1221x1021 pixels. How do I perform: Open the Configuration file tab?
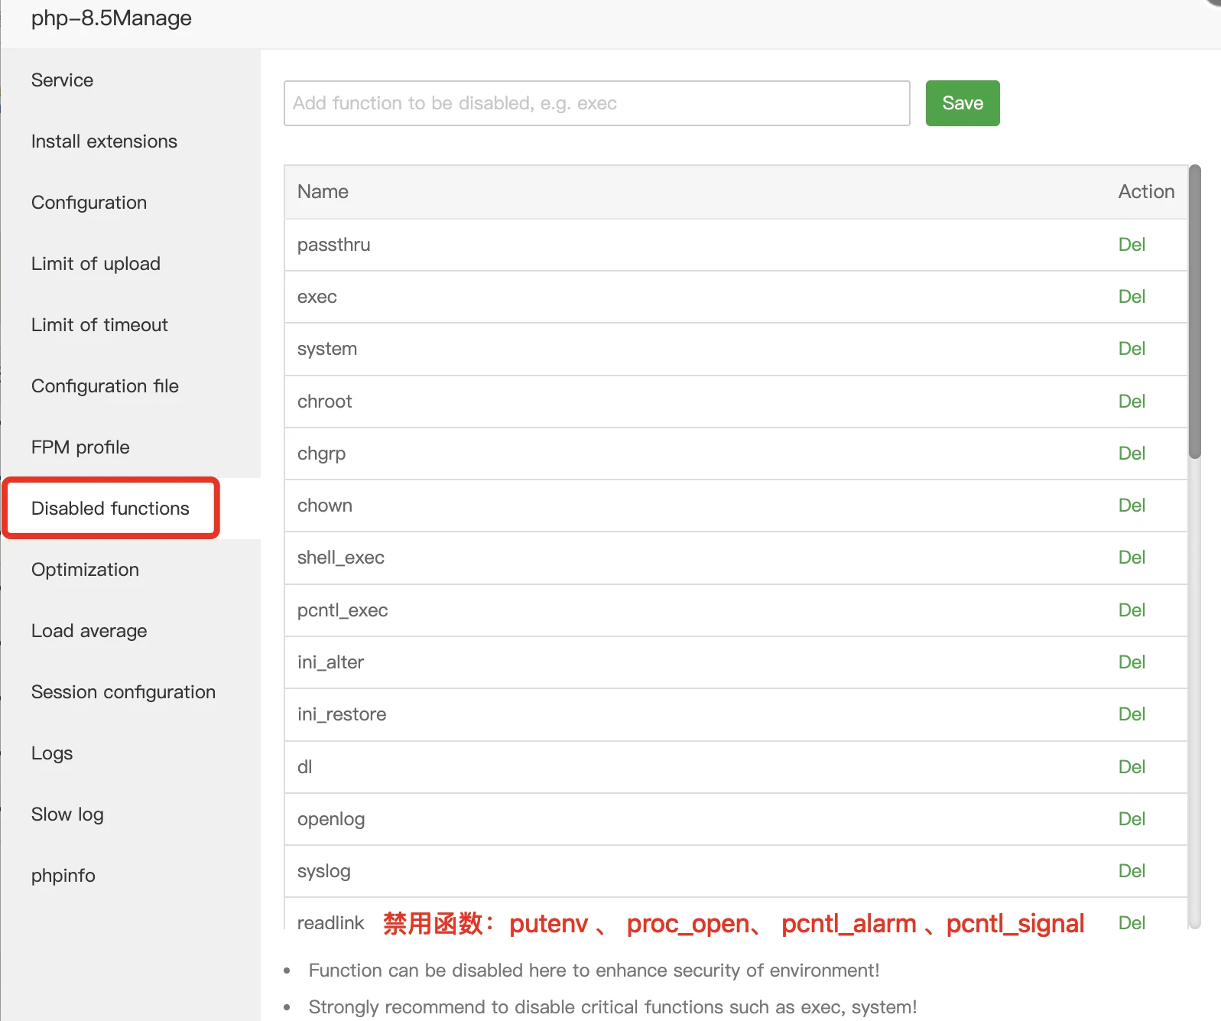105,386
